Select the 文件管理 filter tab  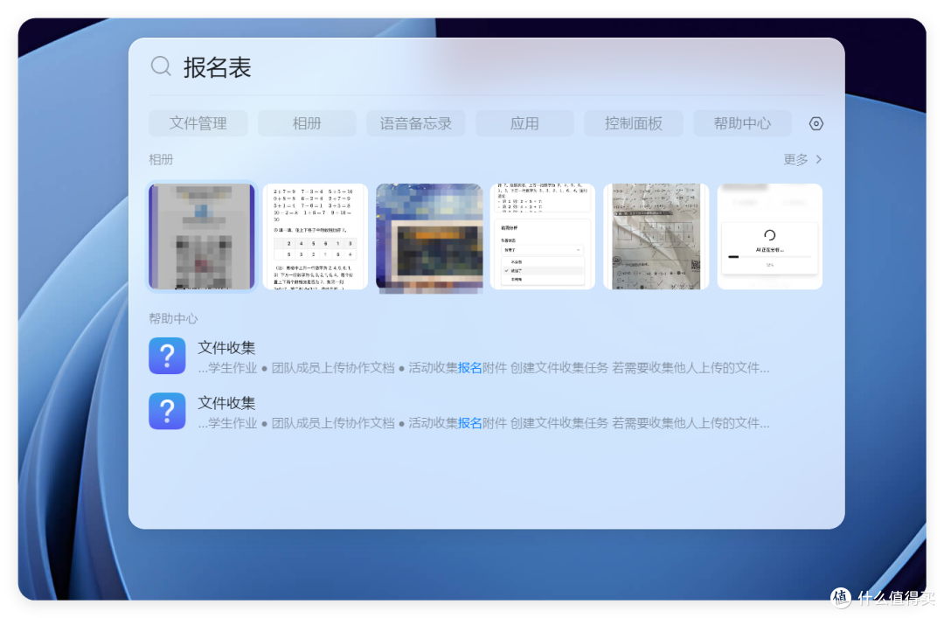198,123
